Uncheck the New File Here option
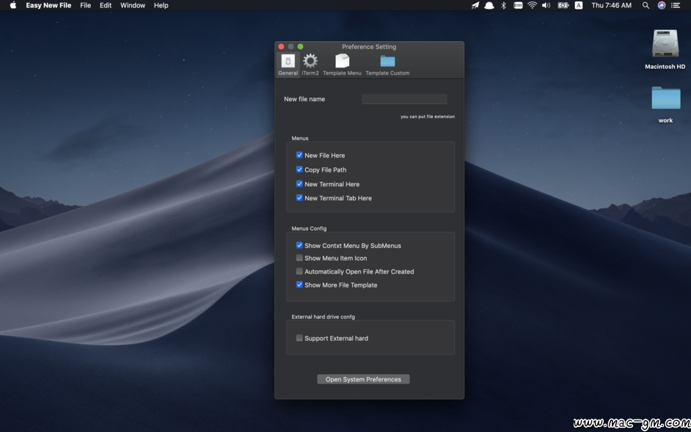The width and height of the screenshot is (691, 432). 299,155
